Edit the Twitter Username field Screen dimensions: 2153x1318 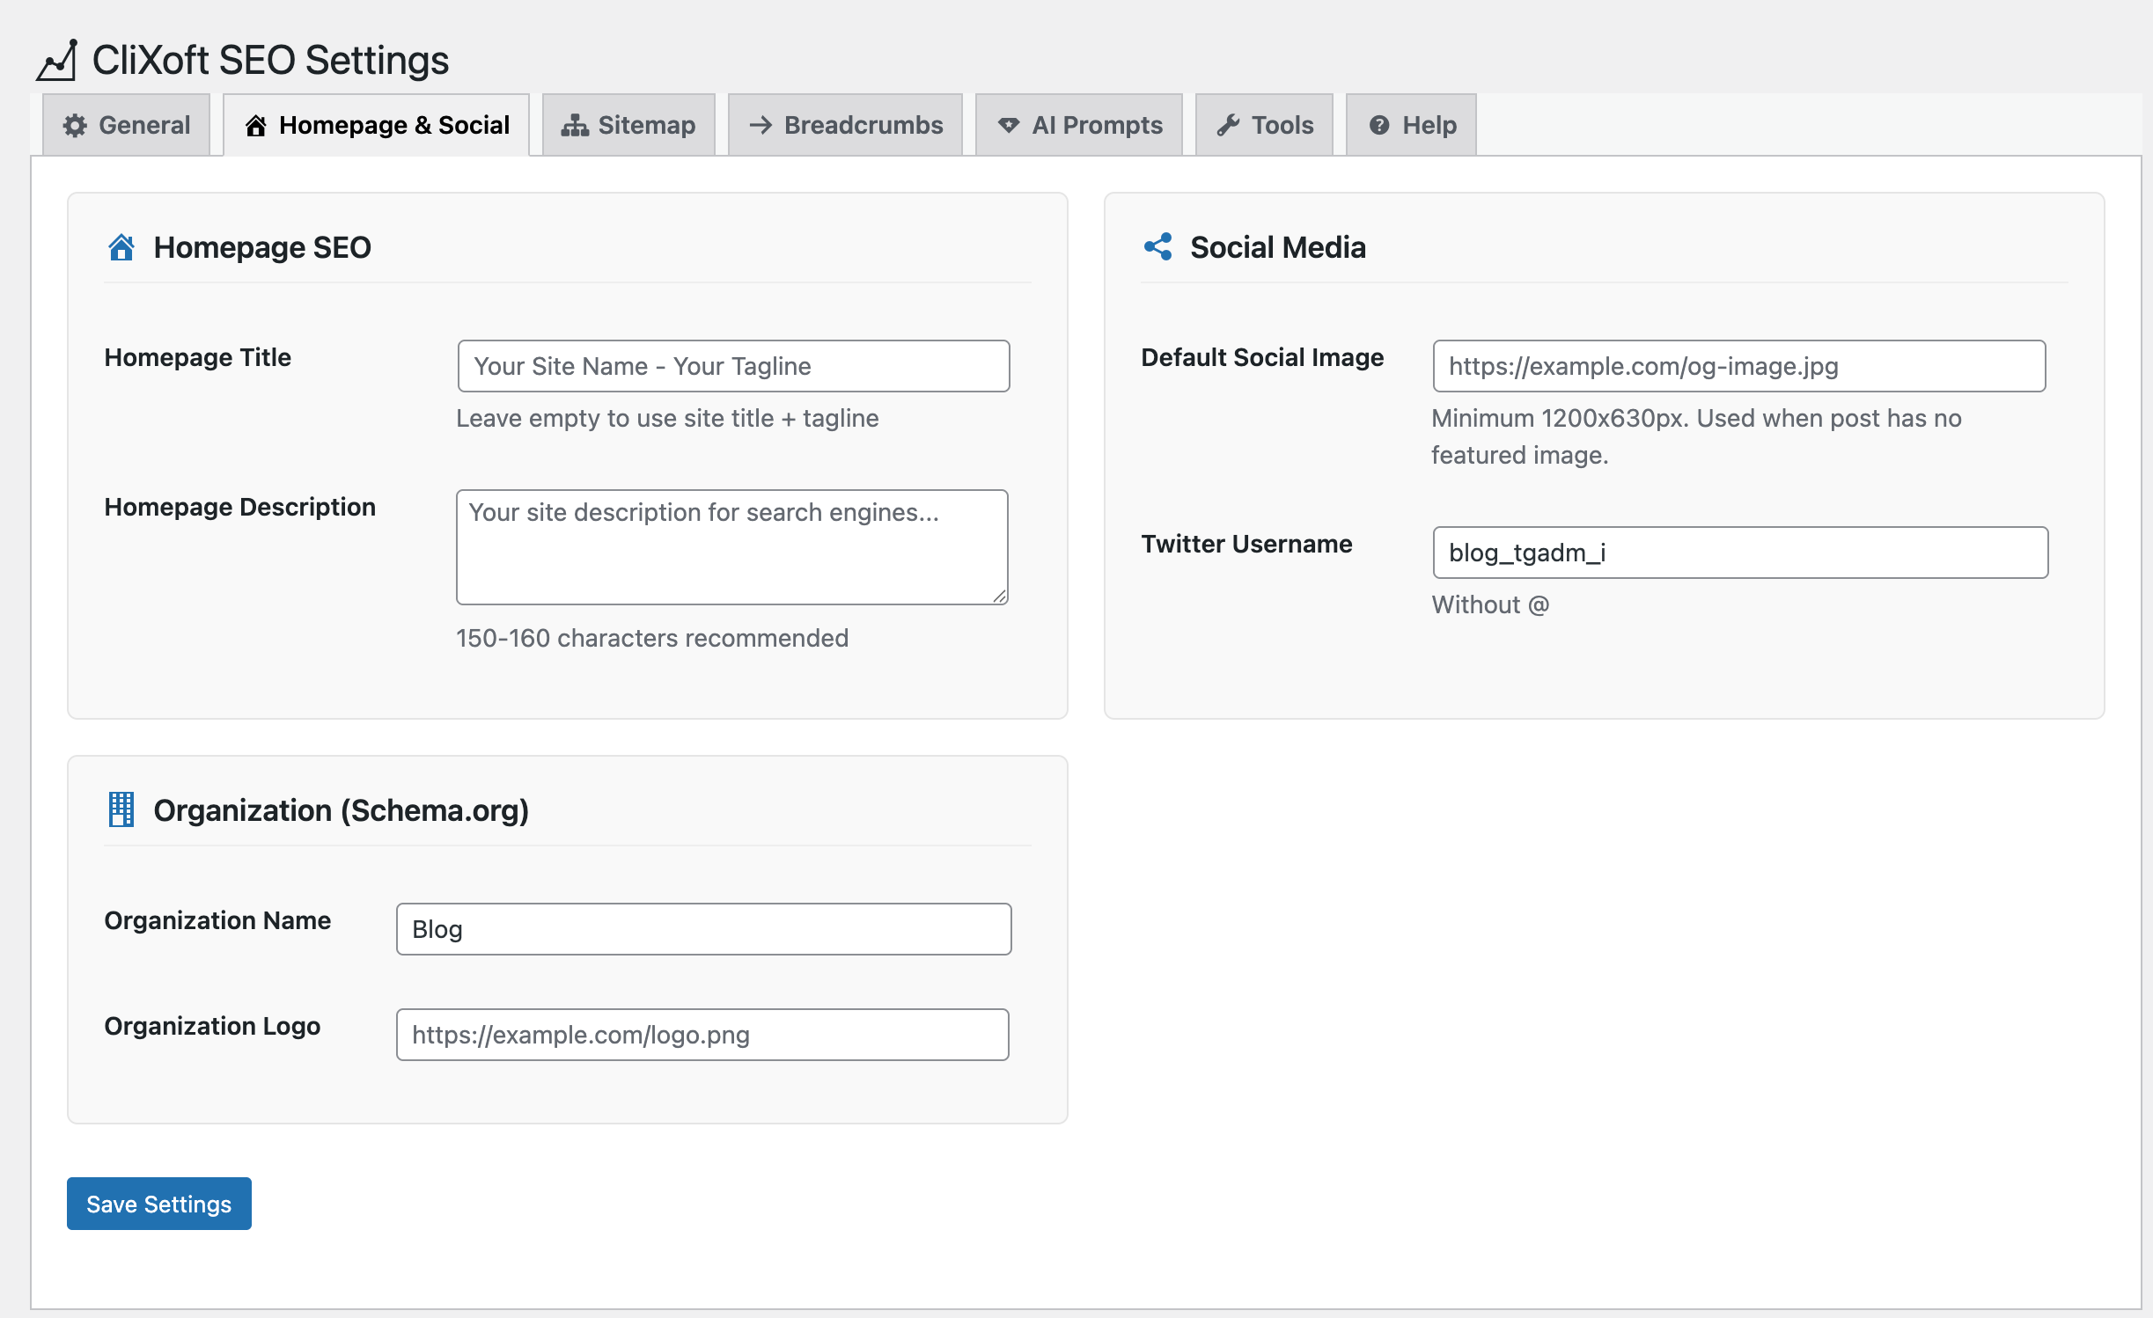coord(1739,553)
